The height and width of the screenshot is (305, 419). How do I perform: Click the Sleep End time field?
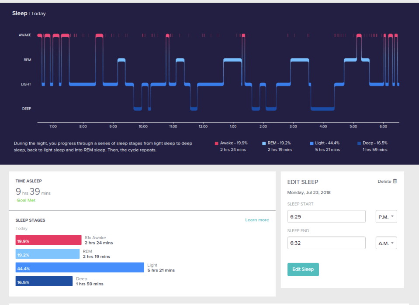point(326,243)
